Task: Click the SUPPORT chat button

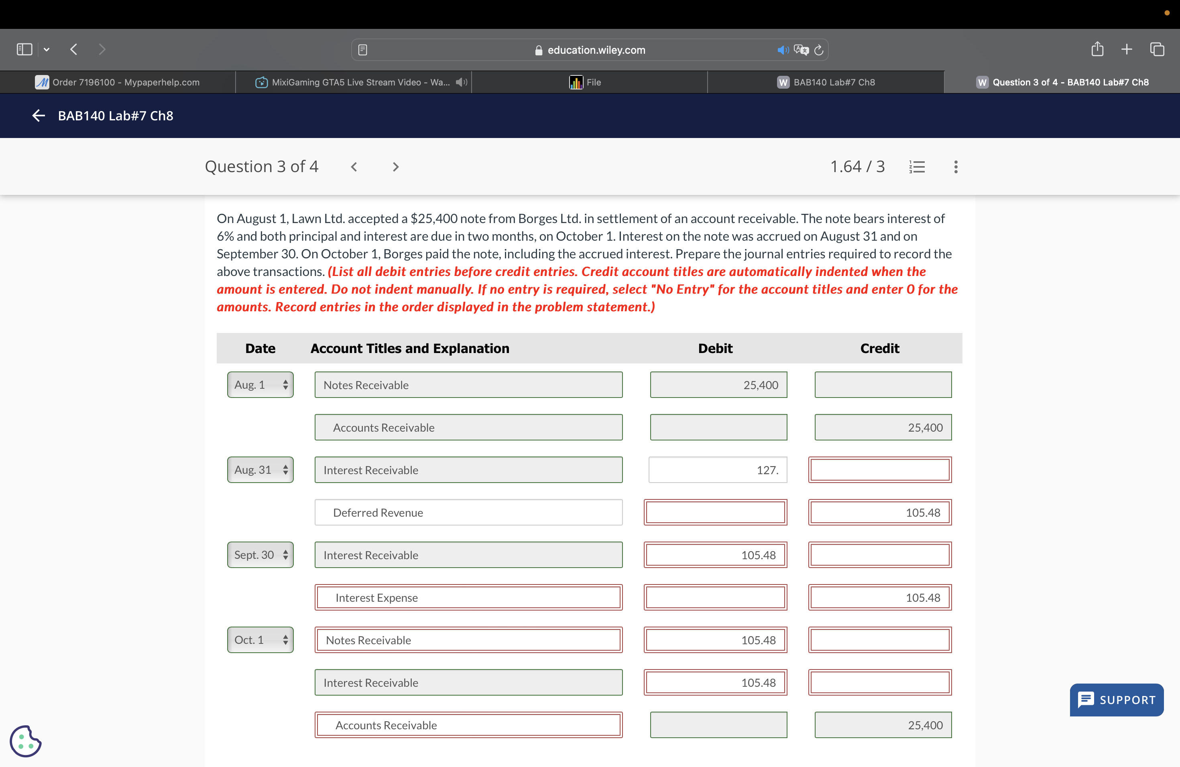Action: pos(1117,700)
